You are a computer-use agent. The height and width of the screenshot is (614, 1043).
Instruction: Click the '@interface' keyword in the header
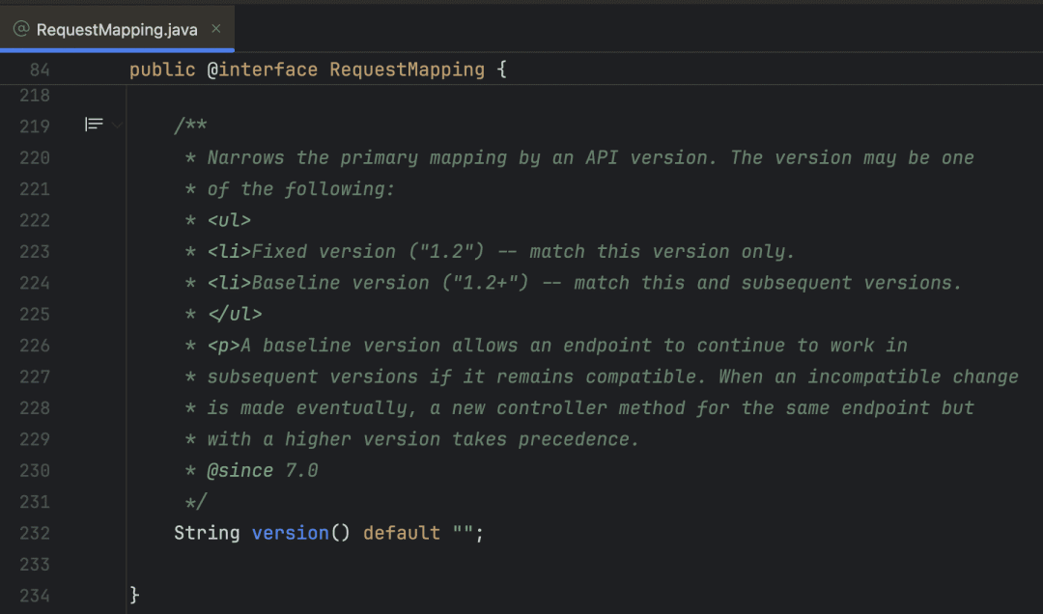[x=262, y=70]
